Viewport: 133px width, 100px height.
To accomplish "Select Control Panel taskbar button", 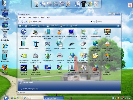I will click(x=54, y=98).
